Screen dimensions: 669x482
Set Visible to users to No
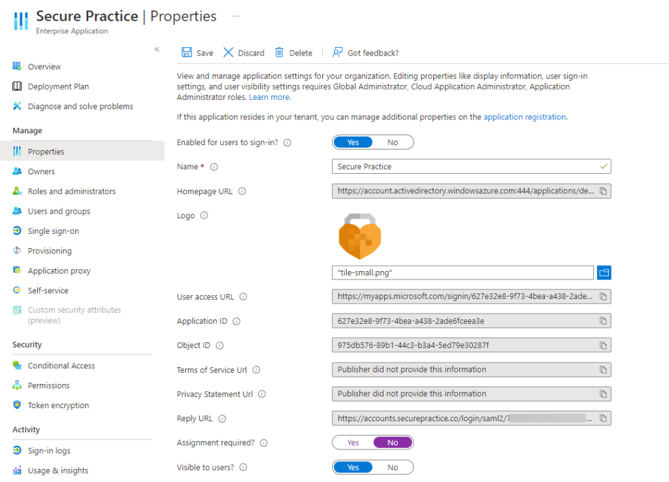(x=393, y=468)
